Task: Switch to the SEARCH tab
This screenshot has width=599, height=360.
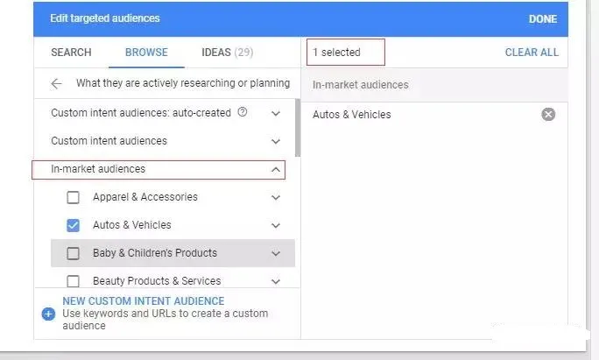Action: coord(72,53)
